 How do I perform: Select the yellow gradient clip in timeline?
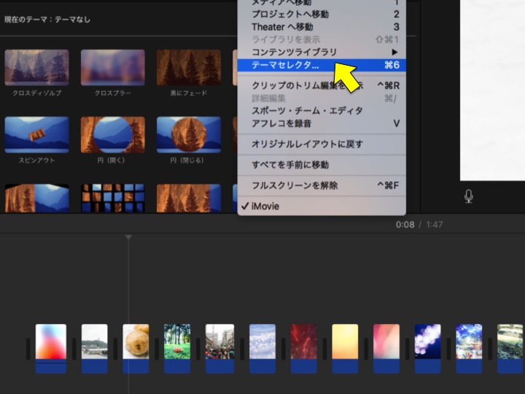point(345,349)
